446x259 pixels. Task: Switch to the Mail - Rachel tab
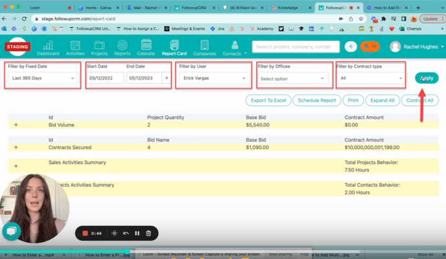click(x=147, y=8)
